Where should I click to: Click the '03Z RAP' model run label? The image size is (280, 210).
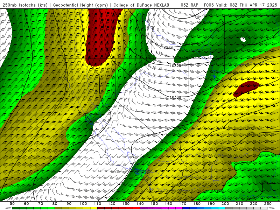189,5
